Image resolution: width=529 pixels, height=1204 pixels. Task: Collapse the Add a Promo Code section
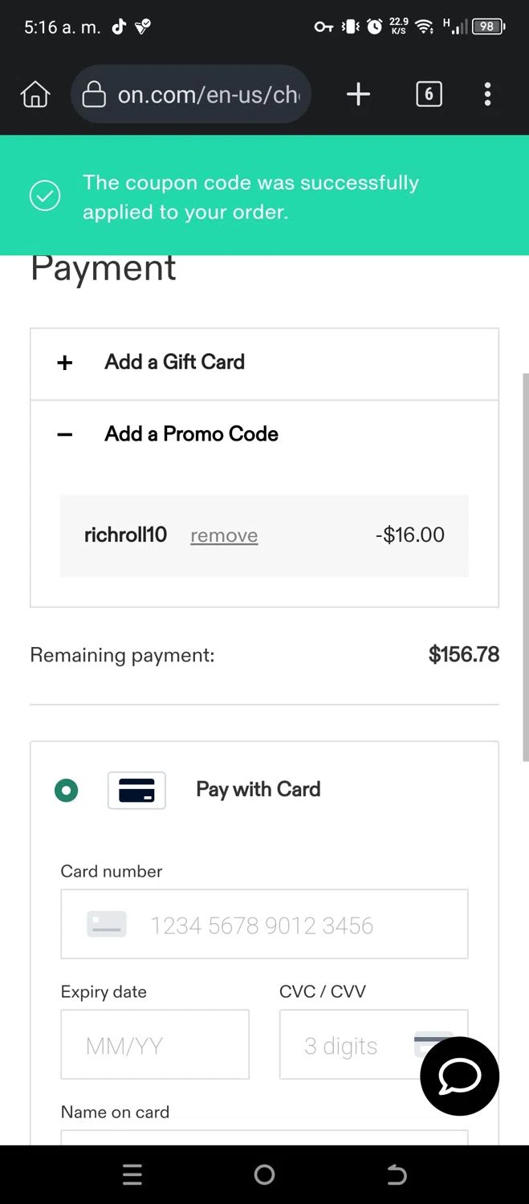click(x=264, y=434)
